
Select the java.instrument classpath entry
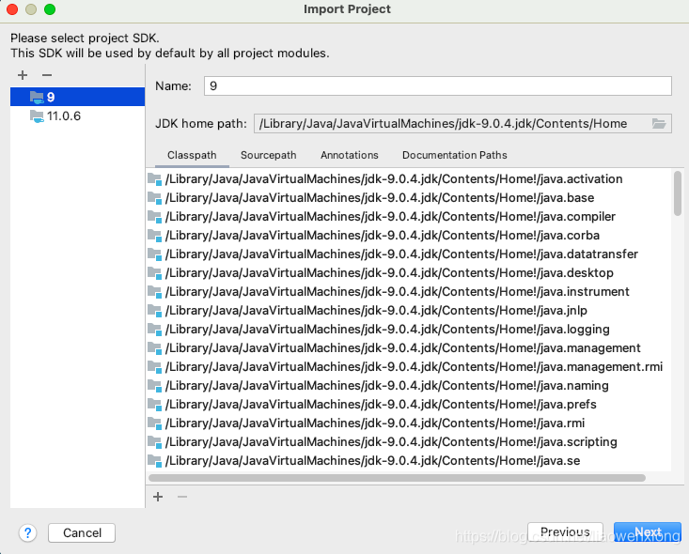tap(409, 291)
